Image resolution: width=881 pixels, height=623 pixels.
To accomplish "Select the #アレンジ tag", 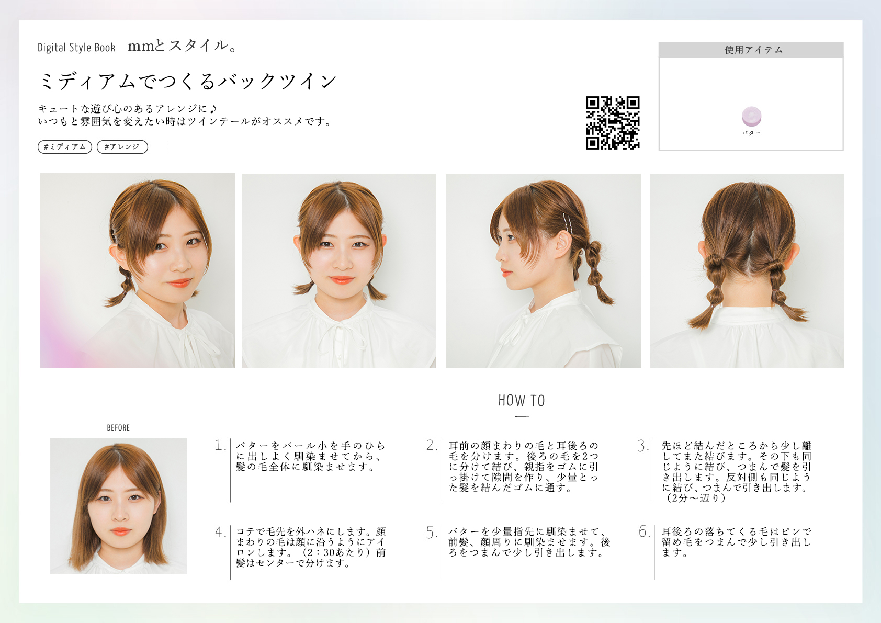I will [x=122, y=147].
